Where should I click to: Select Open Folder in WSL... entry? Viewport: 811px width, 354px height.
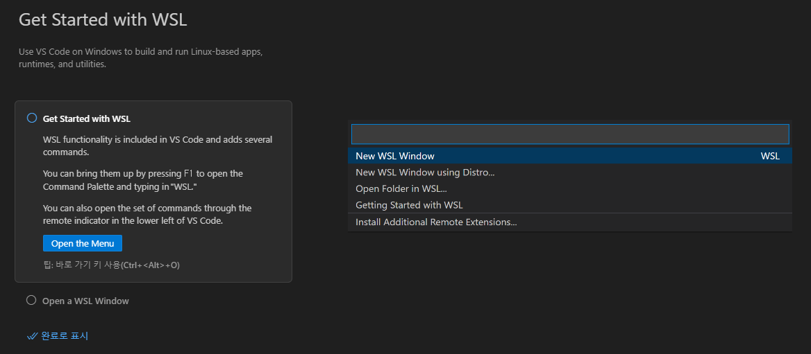click(570, 189)
